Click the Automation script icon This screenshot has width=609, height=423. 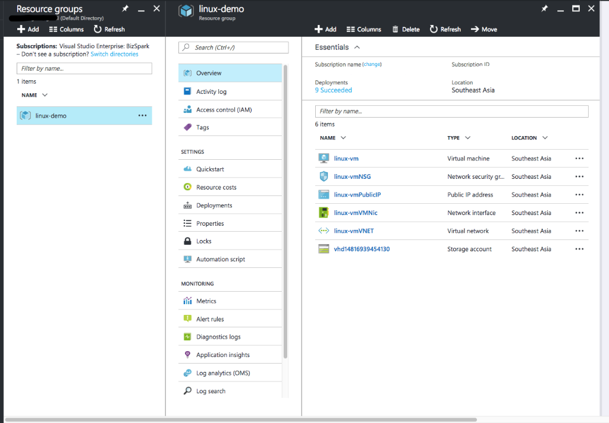pyautogui.click(x=187, y=259)
